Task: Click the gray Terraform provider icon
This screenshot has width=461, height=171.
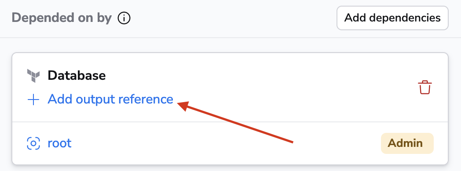Action: (33, 76)
